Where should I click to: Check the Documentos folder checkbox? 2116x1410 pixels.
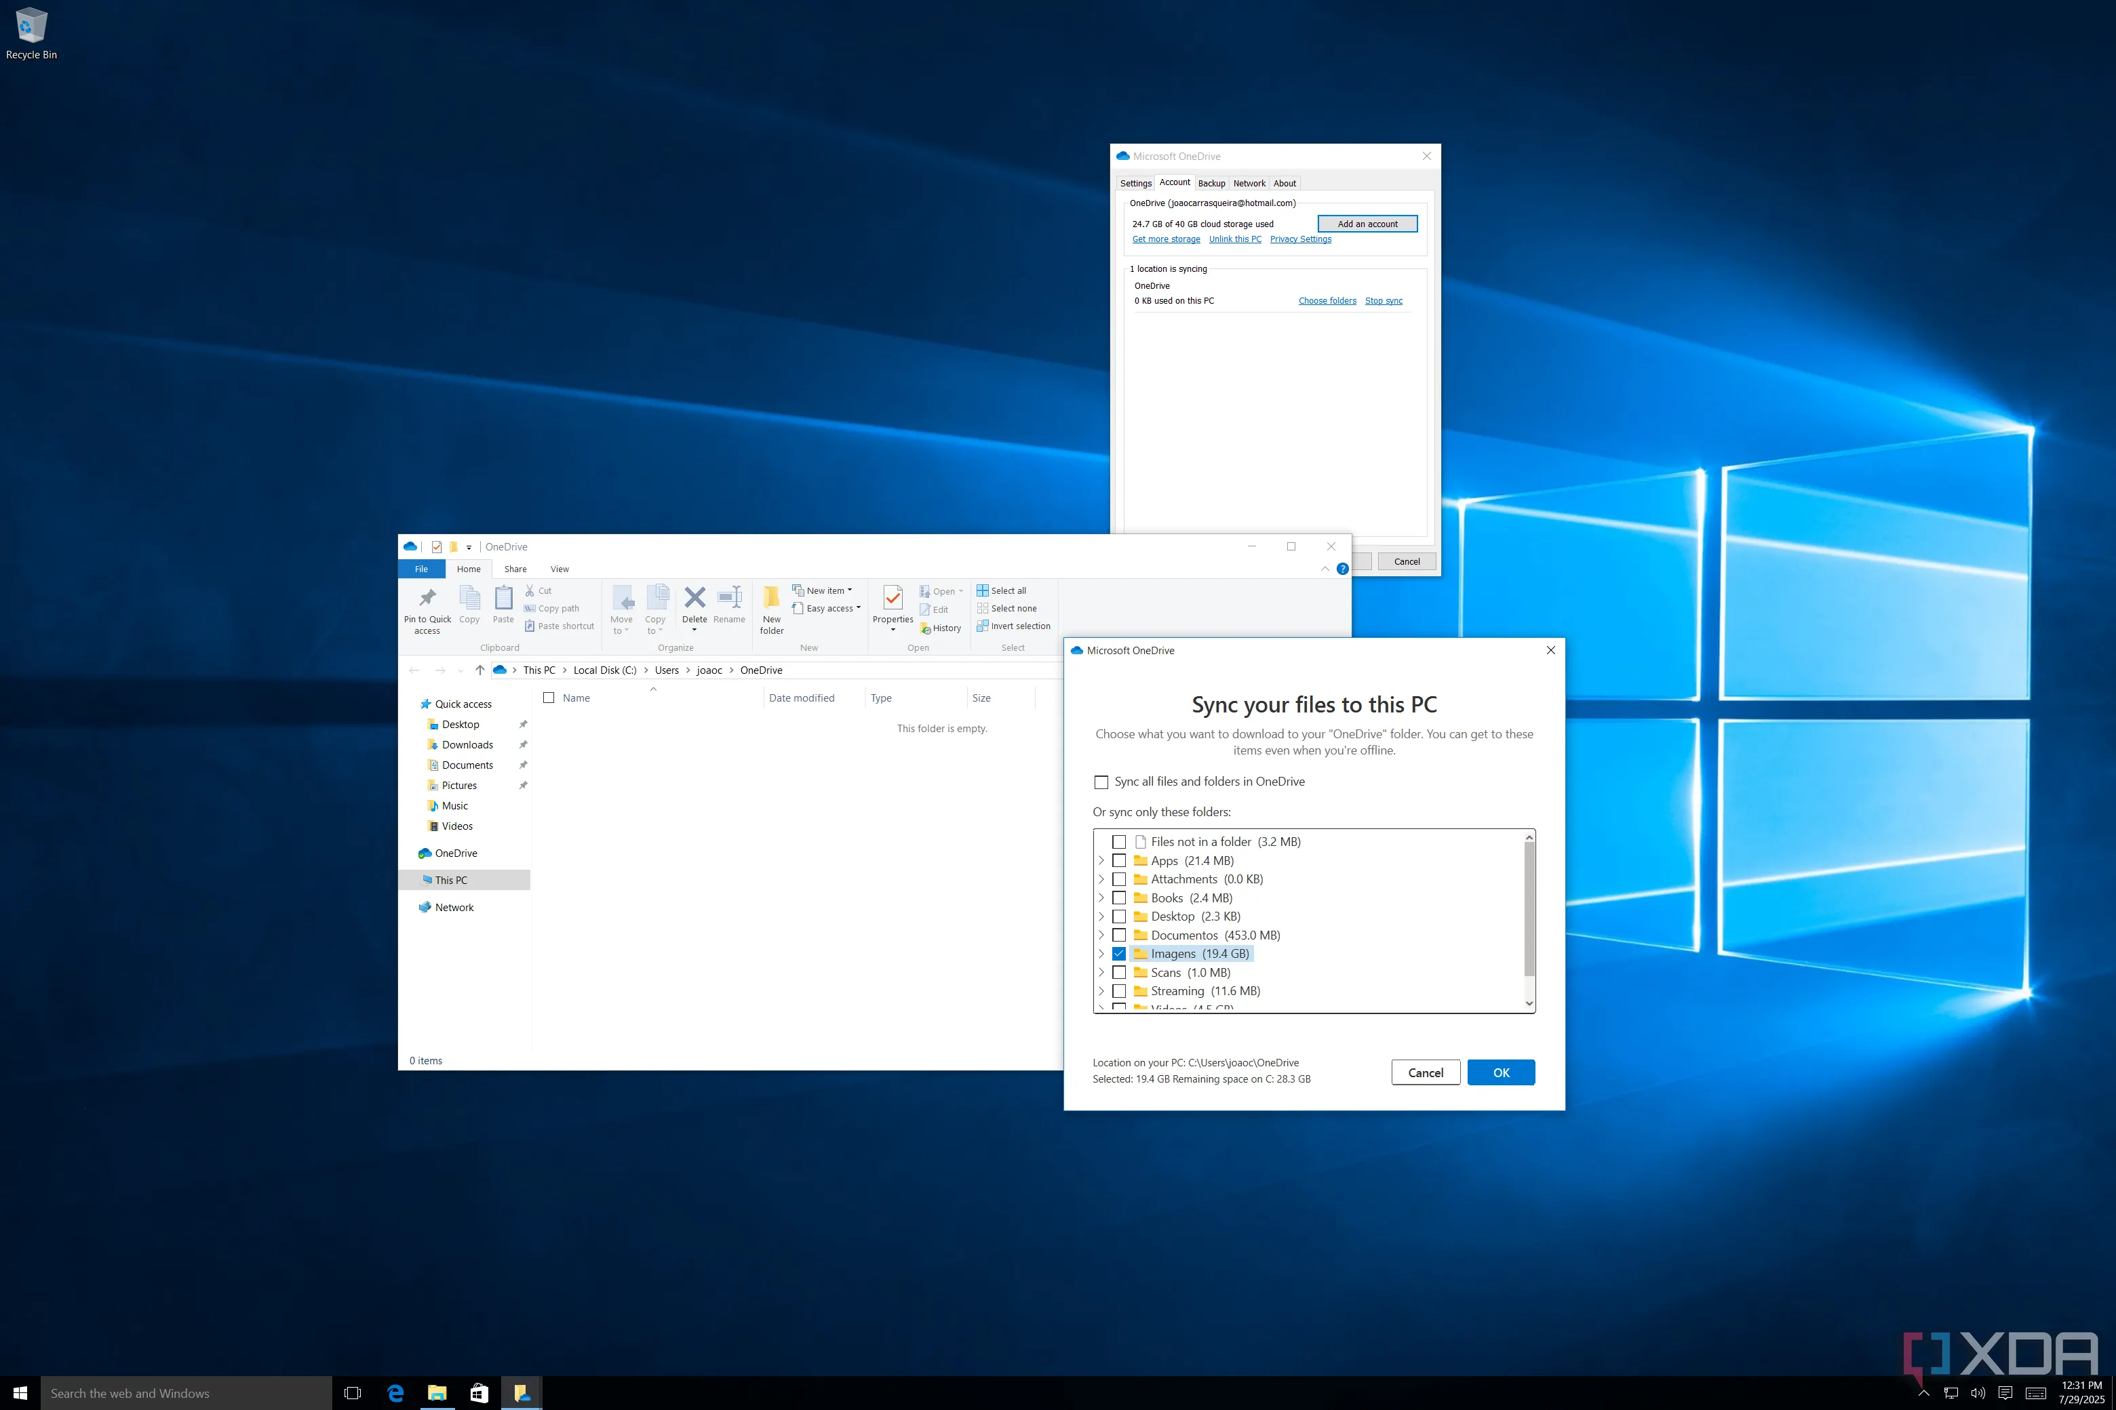tap(1119, 935)
